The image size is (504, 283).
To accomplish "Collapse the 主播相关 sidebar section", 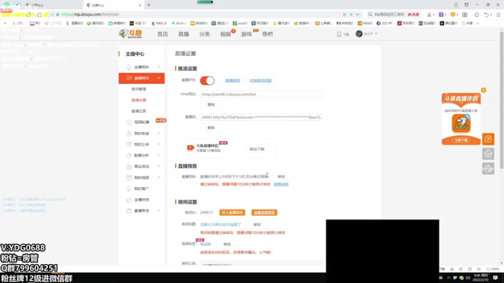I will [159, 67].
